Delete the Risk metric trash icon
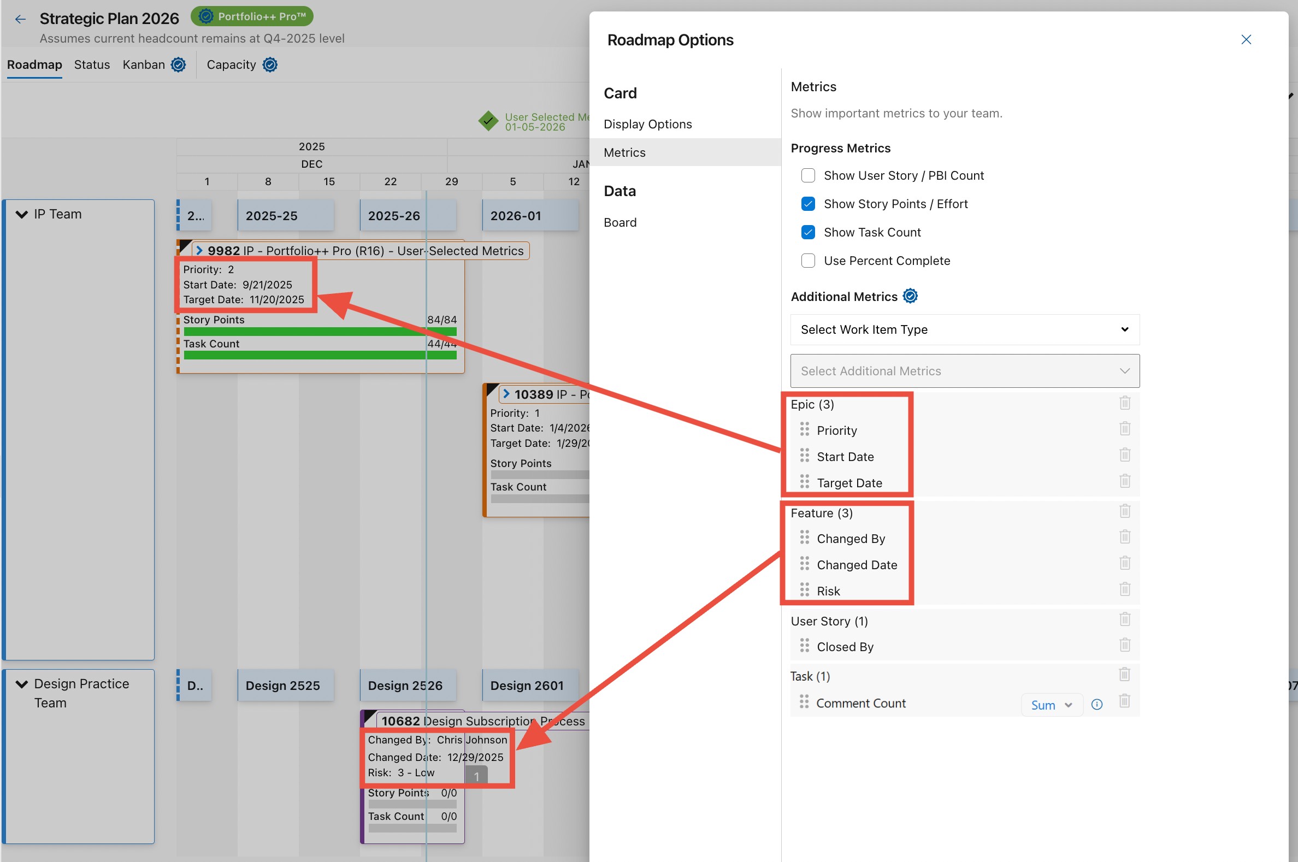Viewport: 1298px width, 862px height. [x=1124, y=589]
